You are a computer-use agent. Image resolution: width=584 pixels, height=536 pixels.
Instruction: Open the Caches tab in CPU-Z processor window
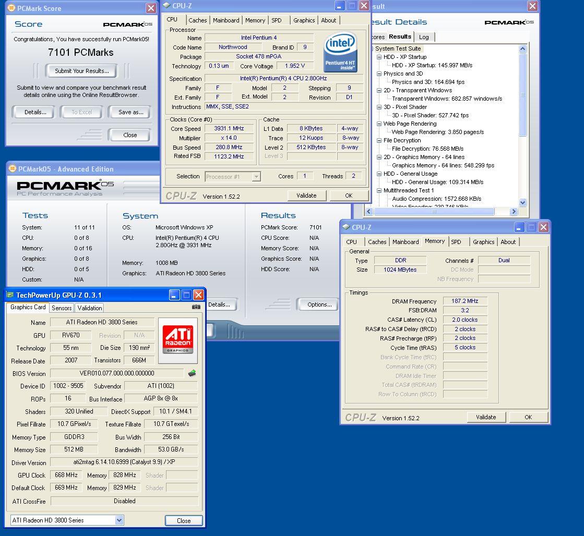click(x=197, y=20)
